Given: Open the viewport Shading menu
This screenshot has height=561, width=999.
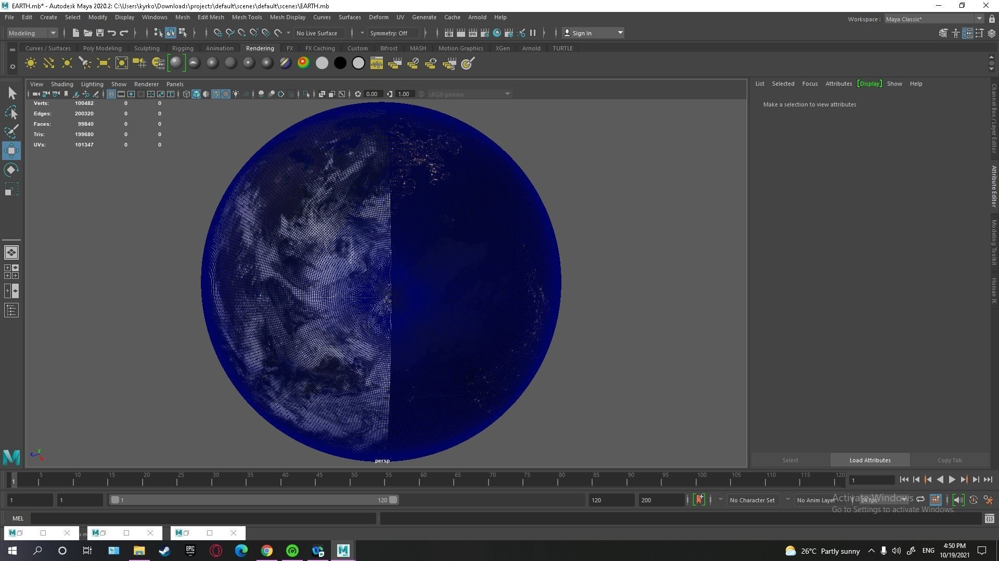Looking at the screenshot, I should click(62, 84).
